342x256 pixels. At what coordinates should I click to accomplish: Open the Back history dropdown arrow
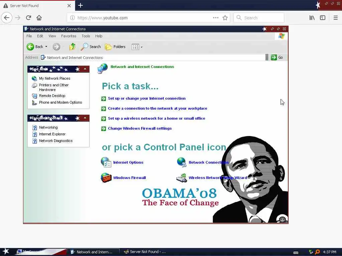[46, 47]
